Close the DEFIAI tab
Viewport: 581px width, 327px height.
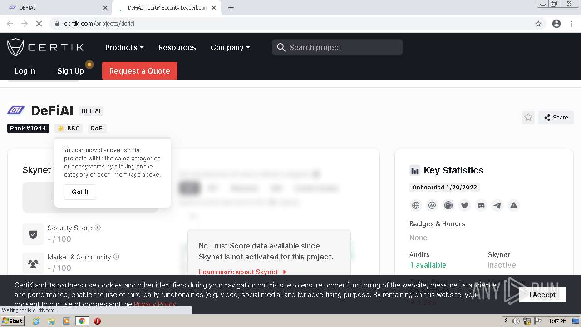(x=105, y=8)
